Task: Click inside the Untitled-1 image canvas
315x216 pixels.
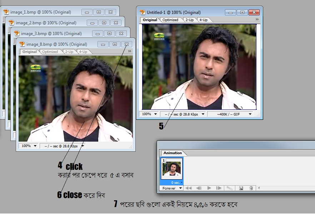Action: pyautogui.click(x=199, y=67)
